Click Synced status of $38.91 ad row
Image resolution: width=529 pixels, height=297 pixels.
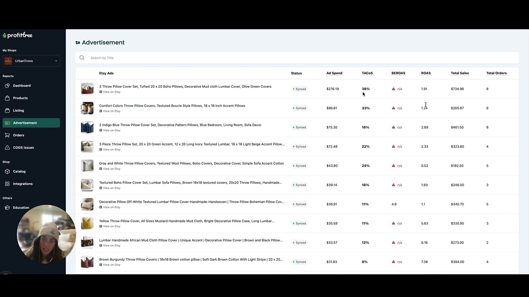299,204
